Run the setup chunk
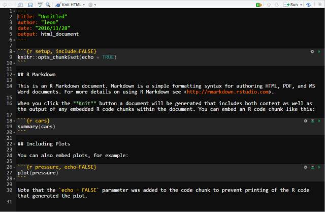Image resolution: width=325 pixels, height=212 pixels. point(319,51)
